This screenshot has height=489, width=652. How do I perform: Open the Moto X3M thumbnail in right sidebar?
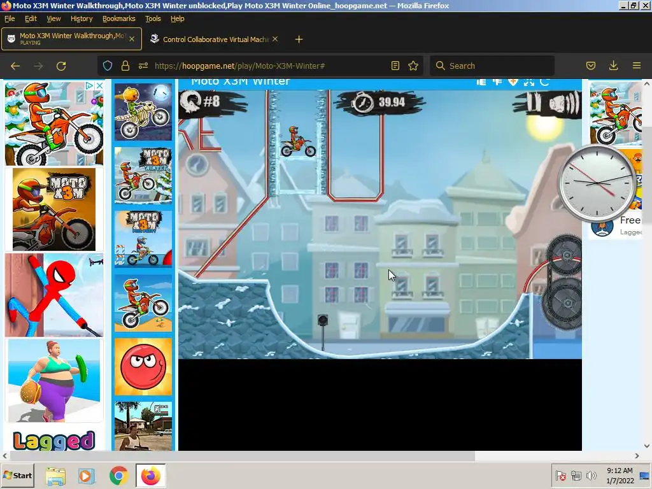pos(616,113)
